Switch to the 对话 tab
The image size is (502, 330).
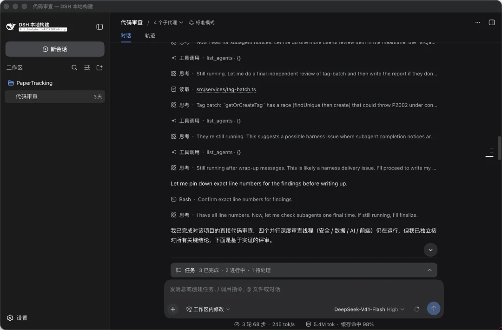click(x=126, y=35)
